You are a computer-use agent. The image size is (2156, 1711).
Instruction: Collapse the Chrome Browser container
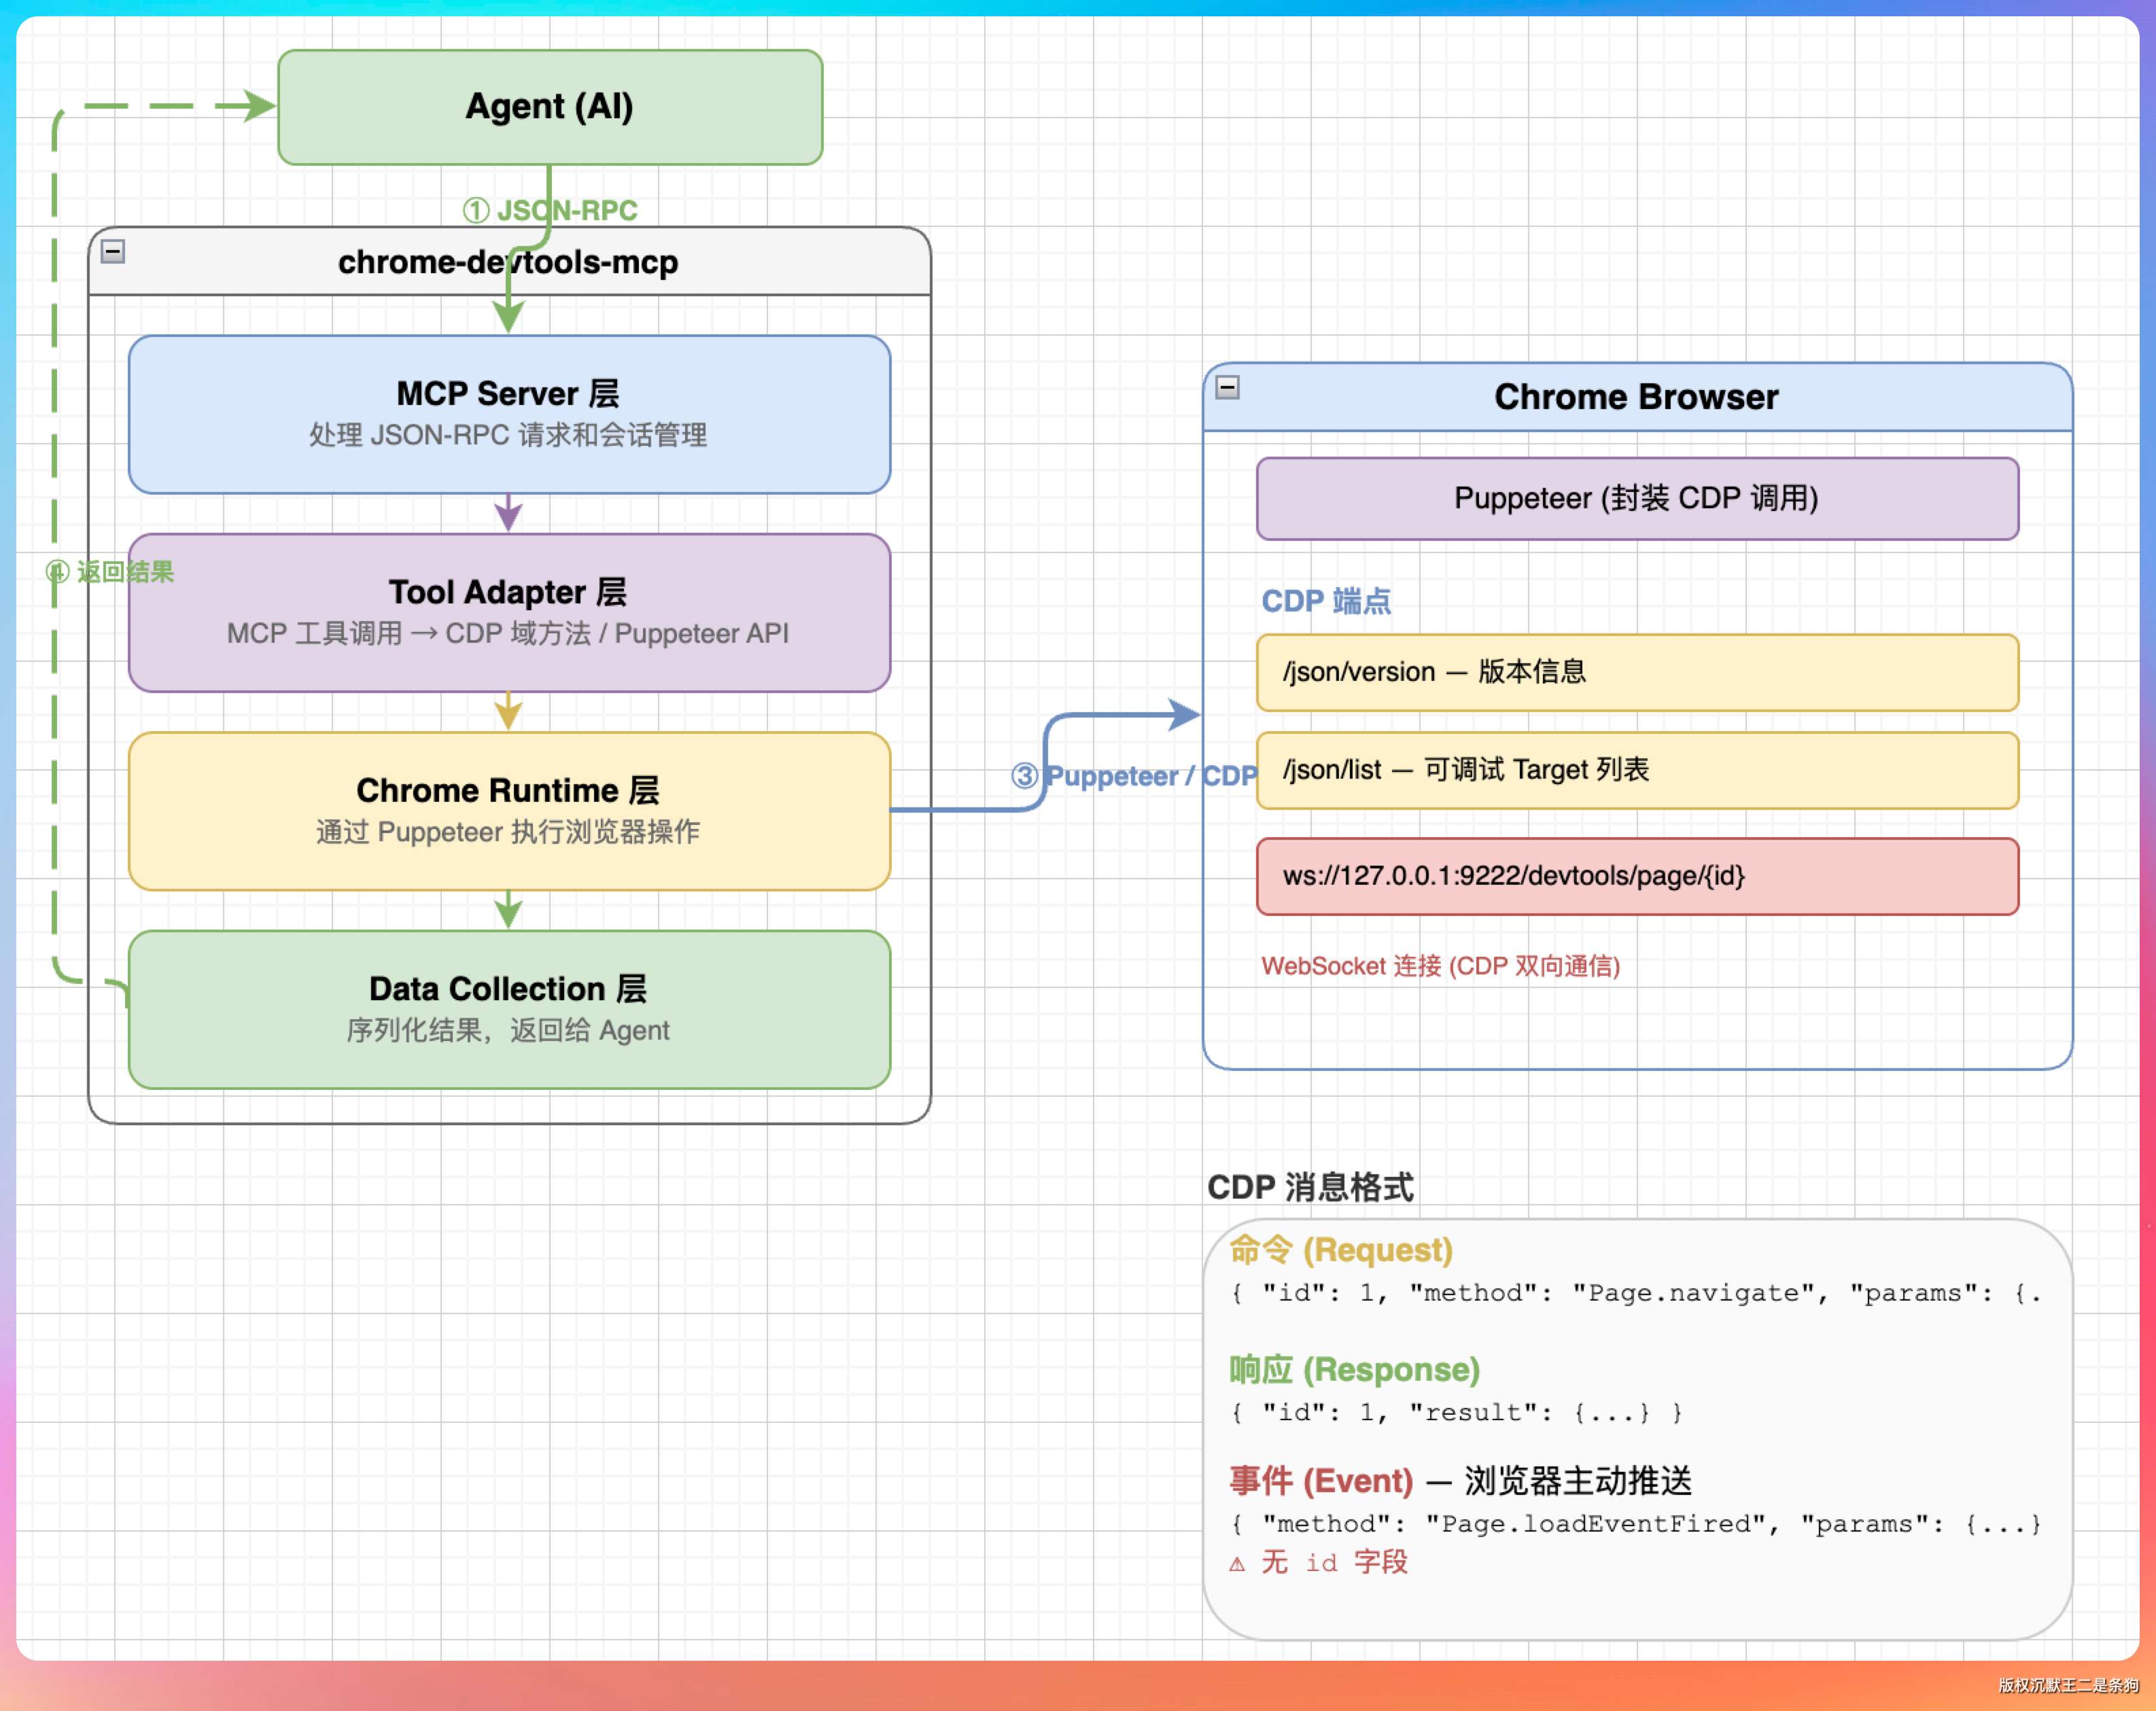(1228, 387)
